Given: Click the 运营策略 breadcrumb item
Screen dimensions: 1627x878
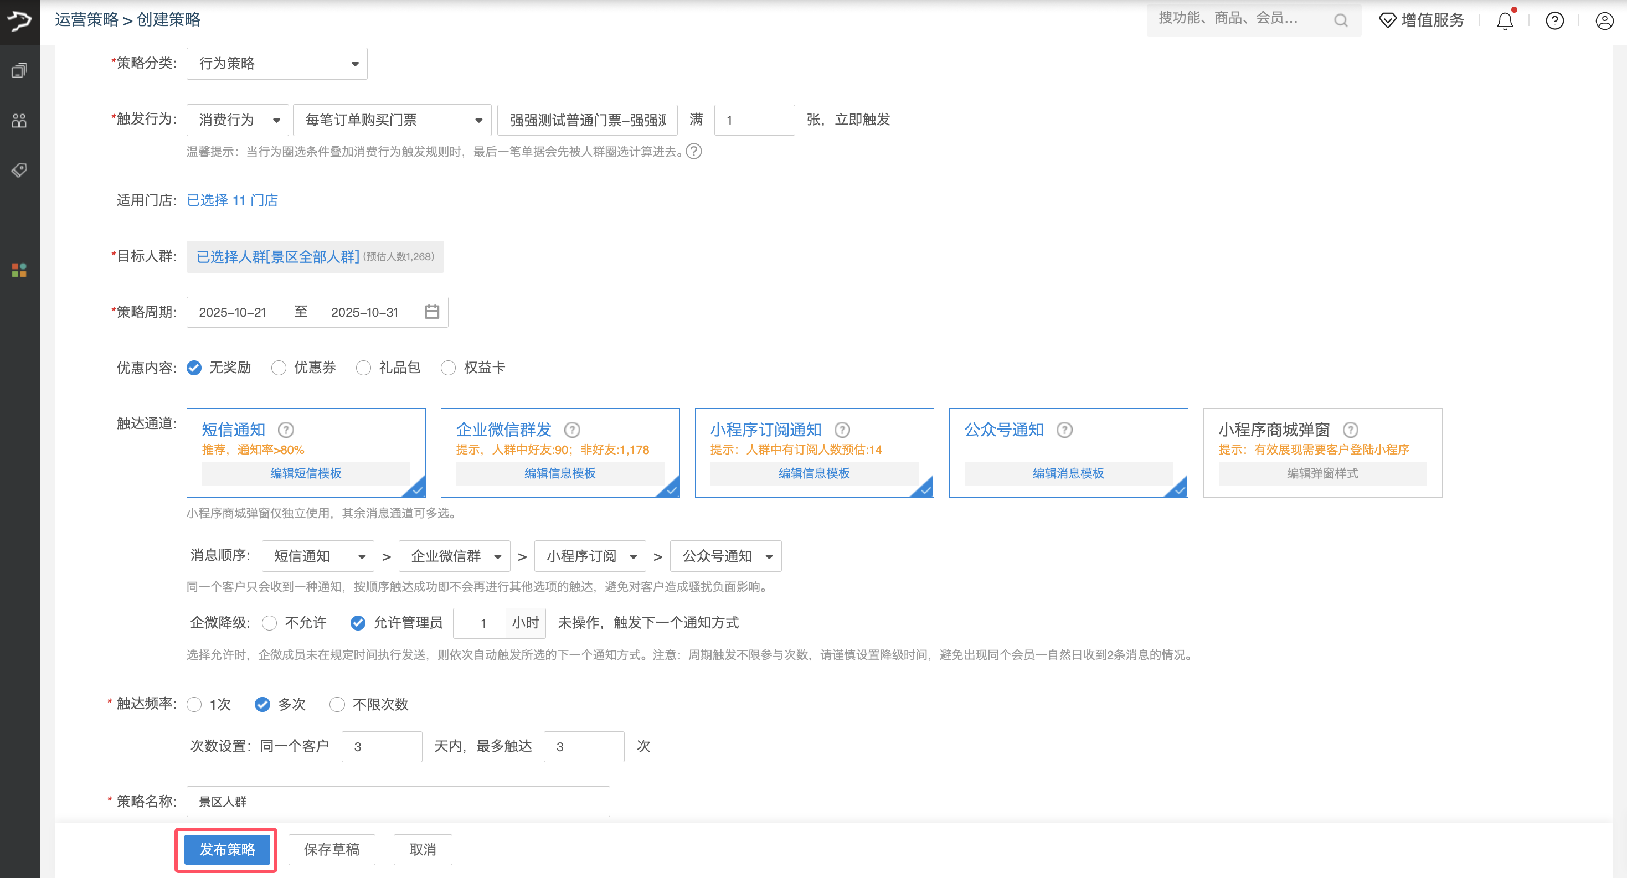Looking at the screenshot, I should (86, 19).
